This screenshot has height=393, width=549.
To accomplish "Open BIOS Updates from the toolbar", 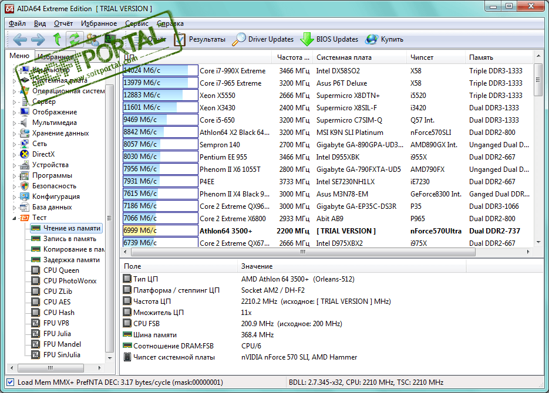I will click(x=329, y=39).
